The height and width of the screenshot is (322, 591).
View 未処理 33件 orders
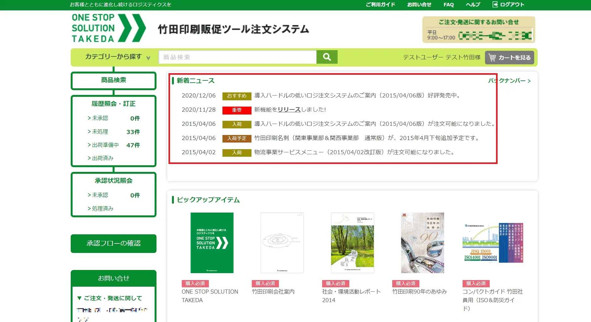[x=114, y=132]
